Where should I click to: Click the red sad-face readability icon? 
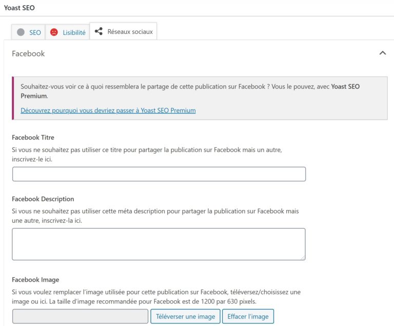[x=54, y=32]
